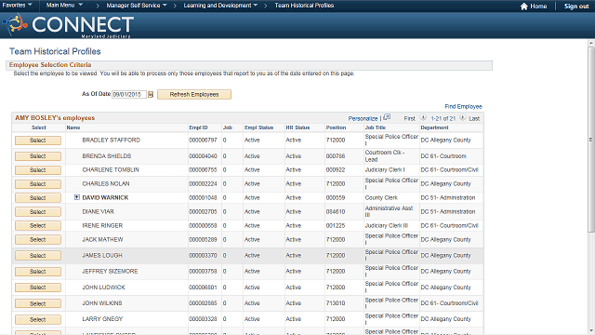Viewport: 595px width, 335px height.
Task: Click the scrollbar up arrow
Action: pos(591,44)
